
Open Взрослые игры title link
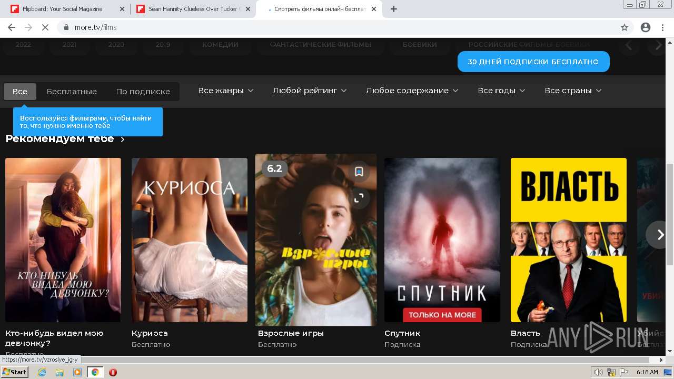click(x=291, y=333)
